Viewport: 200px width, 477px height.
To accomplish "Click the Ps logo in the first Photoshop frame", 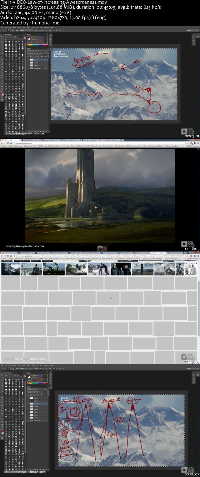I will point(2,27).
